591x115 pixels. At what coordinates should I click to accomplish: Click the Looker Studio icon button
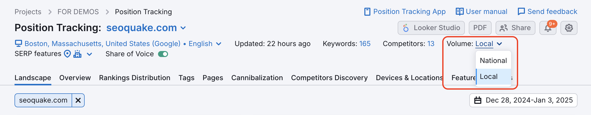[431, 28]
